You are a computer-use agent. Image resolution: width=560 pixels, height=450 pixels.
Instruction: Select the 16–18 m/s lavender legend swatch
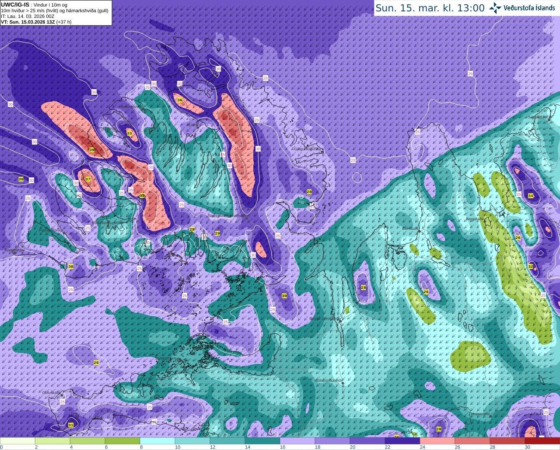(297, 441)
